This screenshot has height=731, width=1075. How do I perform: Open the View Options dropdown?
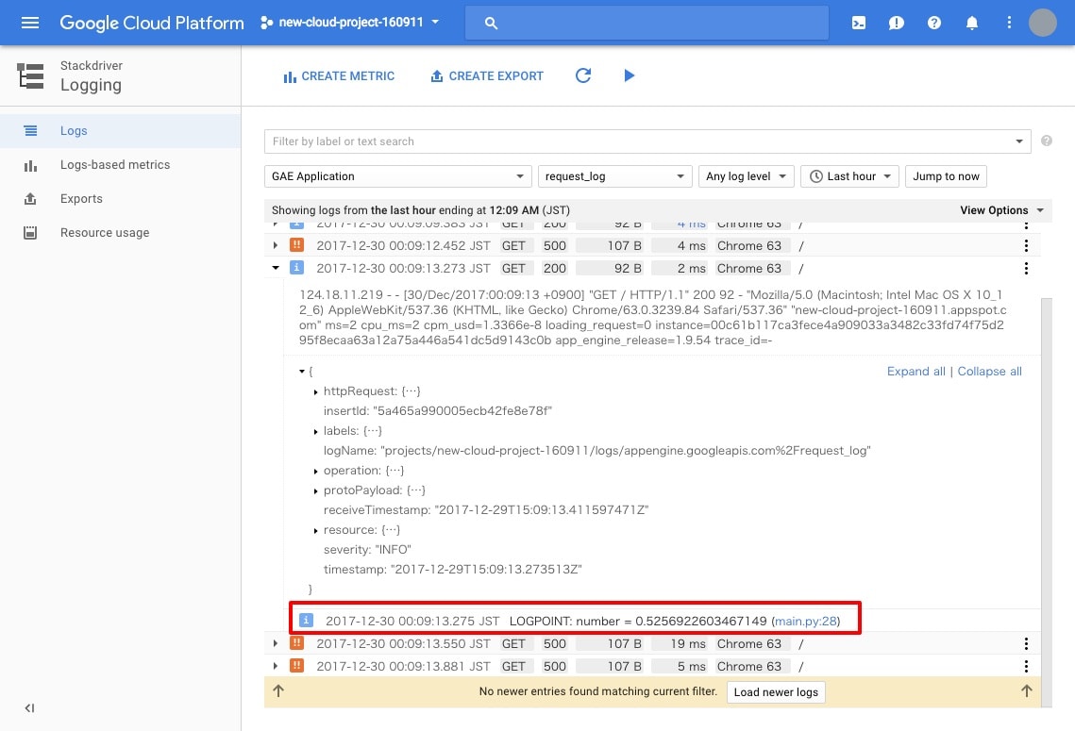click(x=1001, y=210)
